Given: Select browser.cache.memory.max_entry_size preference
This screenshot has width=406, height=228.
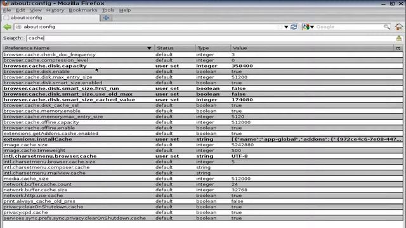Looking at the screenshot, I should 203,117.
